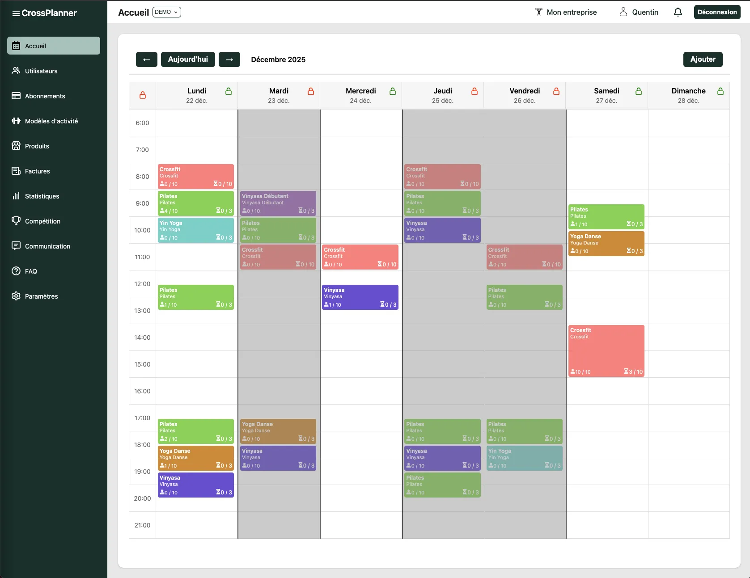Click the weightlifter icon for Mon entreprise

[x=538, y=12]
